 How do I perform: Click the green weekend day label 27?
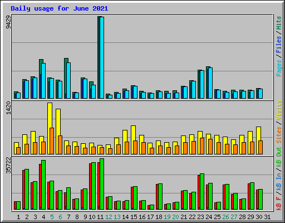point(234,217)
